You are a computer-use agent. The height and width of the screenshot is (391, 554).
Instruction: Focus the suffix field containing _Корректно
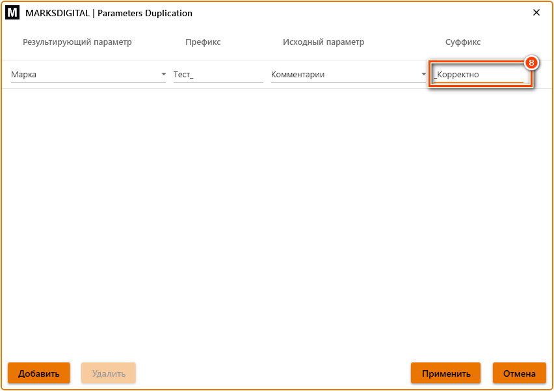(478, 75)
